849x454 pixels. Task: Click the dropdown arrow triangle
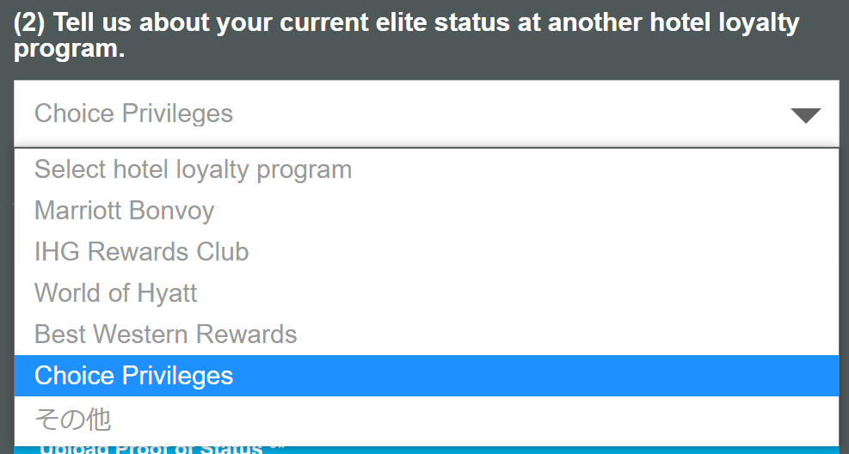click(805, 115)
